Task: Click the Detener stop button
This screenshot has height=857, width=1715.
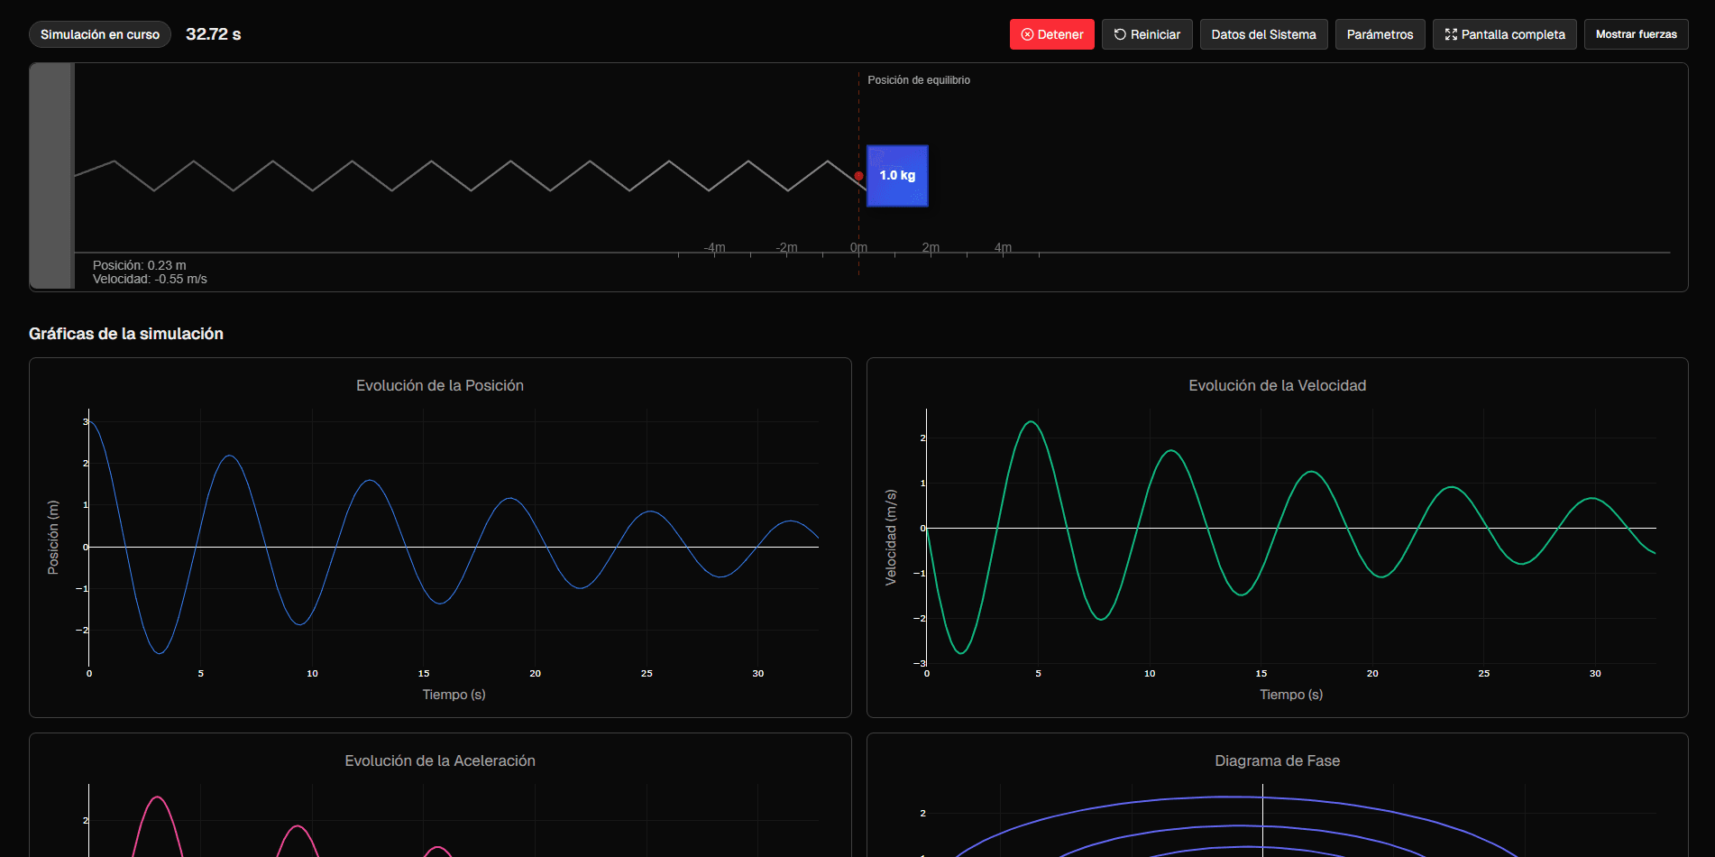Action: (1051, 34)
